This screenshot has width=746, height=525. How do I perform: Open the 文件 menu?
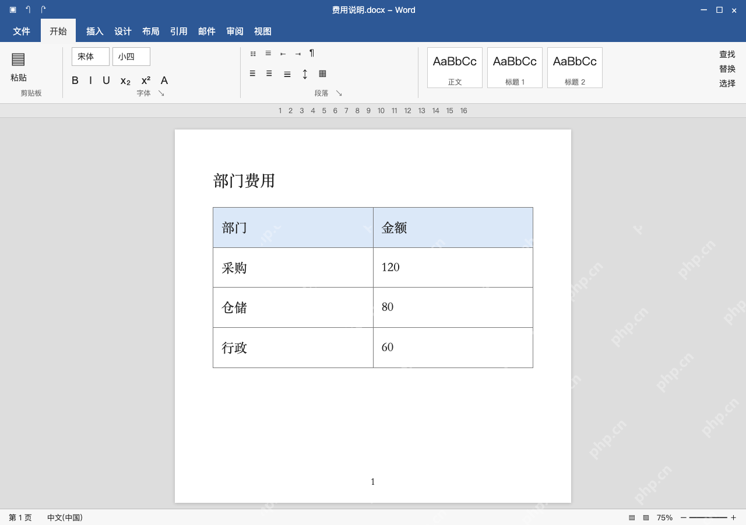tap(22, 32)
